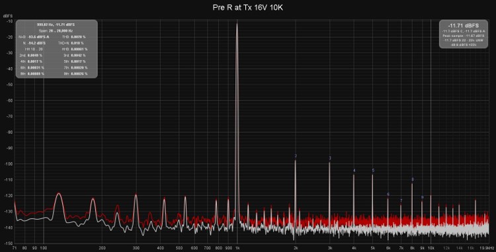Click the 2nd harmonic percentage in distortion panel
The image size is (496, 252).
tap(35, 55)
